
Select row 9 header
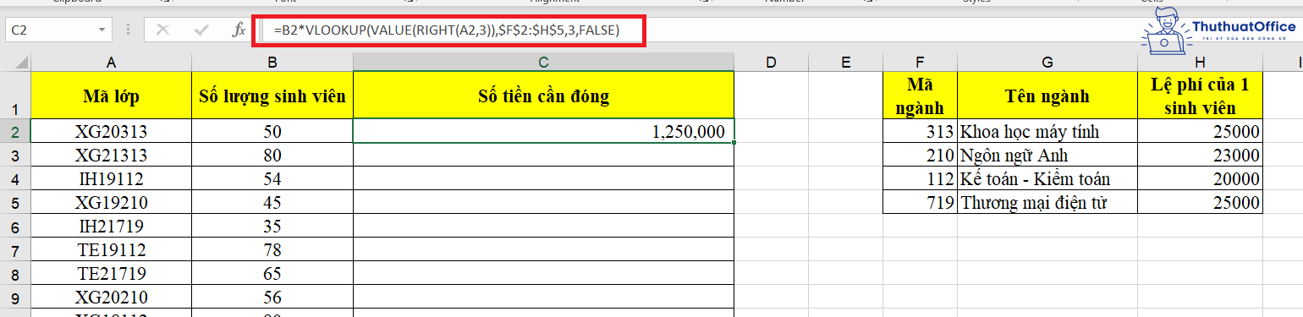coord(15,297)
